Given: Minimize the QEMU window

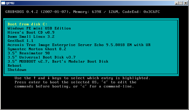Looking at the screenshot, I should click(177, 3).
